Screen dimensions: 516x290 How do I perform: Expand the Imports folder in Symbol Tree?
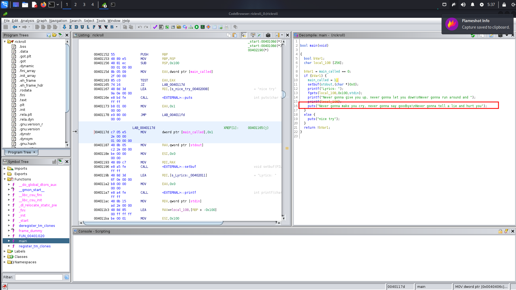click(x=5, y=168)
